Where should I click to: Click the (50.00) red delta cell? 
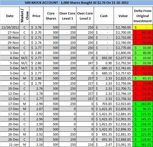point(143,37)
